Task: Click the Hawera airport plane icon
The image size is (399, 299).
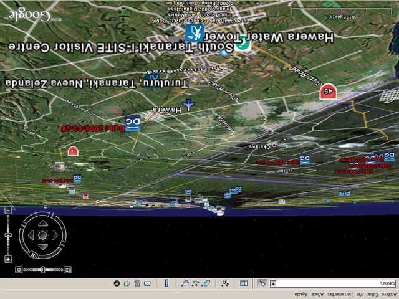Action: tap(188, 105)
